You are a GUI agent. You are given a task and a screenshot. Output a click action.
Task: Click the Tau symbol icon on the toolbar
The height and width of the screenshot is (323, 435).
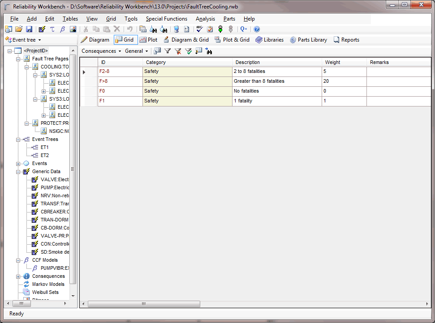pyautogui.click(x=52, y=29)
